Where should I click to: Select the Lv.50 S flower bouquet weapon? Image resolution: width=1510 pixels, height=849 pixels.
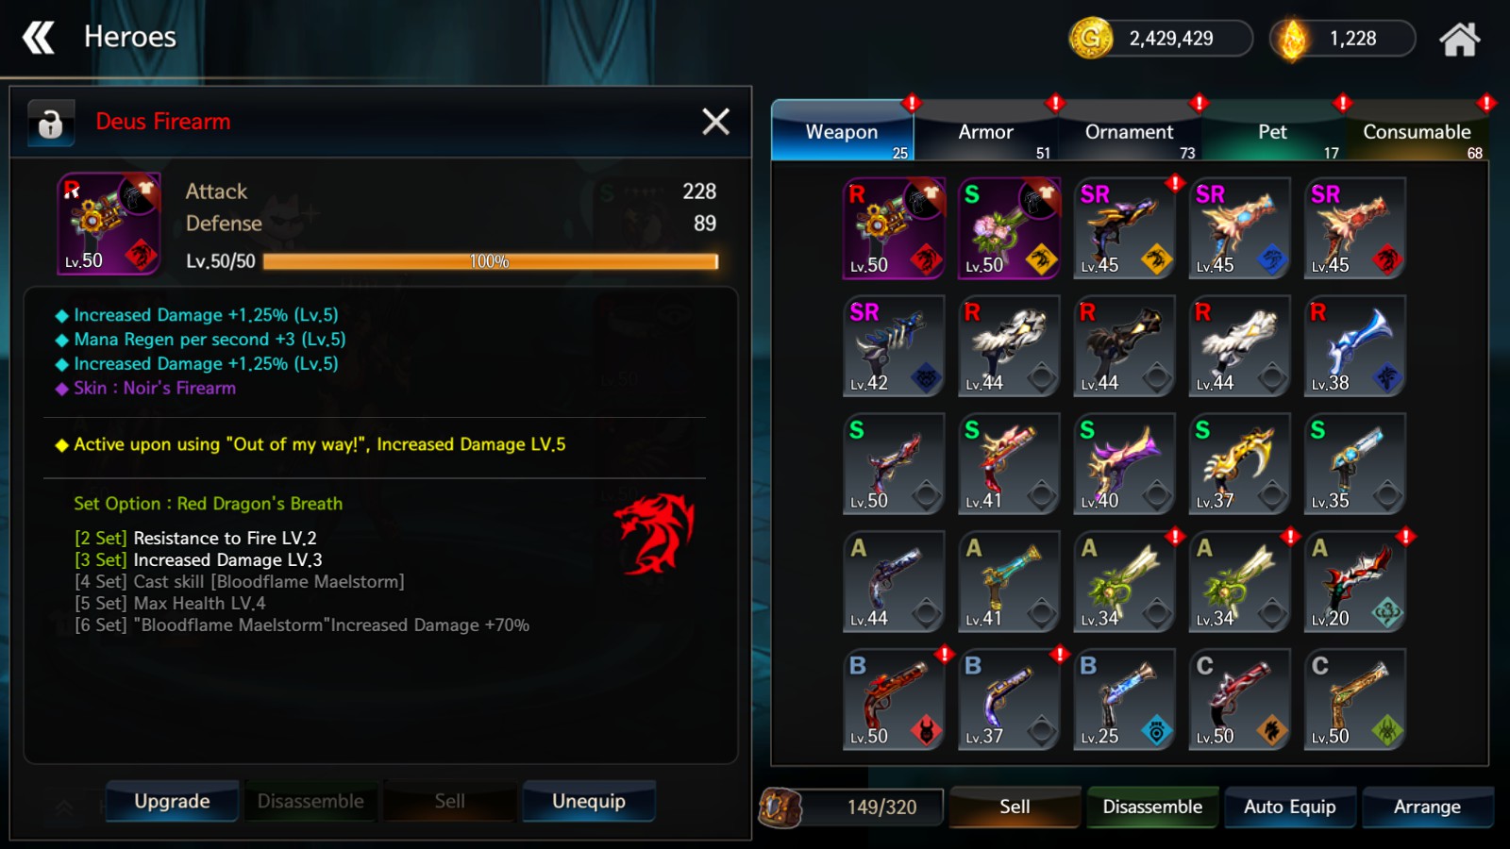(1010, 228)
